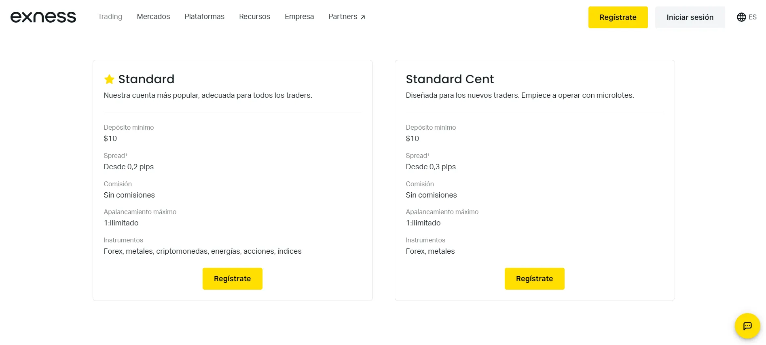
Task: Click Regístrate in the top header
Action: (x=618, y=17)
